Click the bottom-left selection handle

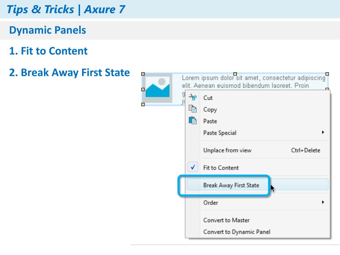(x=143, y=105)
